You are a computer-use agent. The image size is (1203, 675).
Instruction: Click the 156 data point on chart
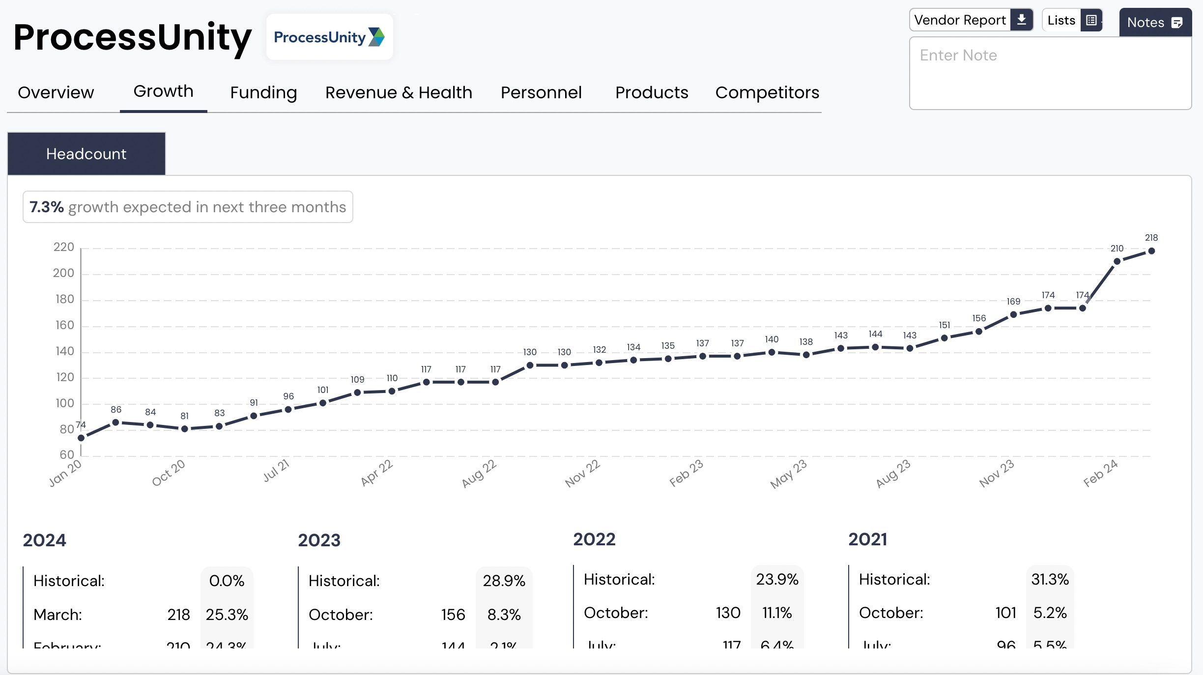click(979, 332)
